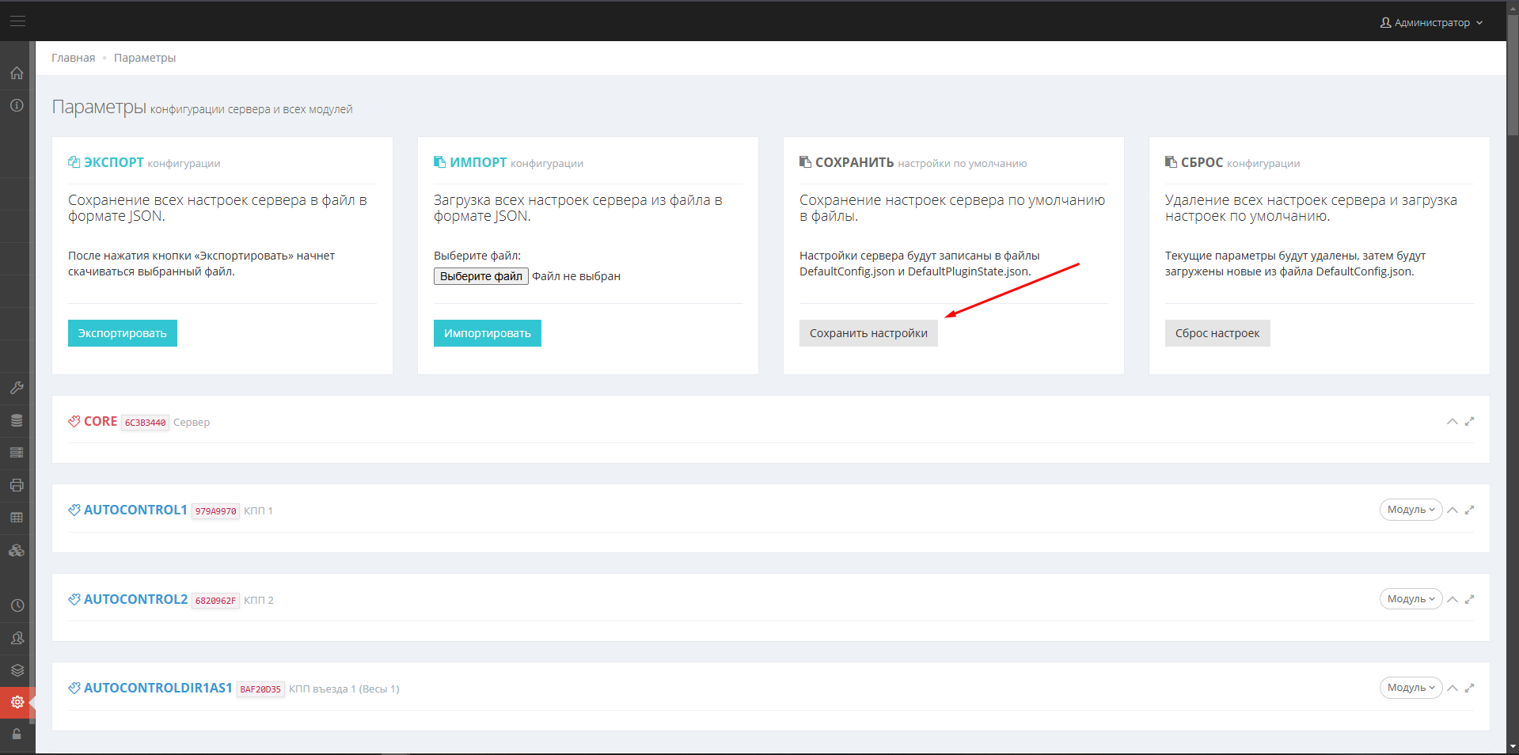Open the home icon in the sidebar
The width and height of the screenshot is (1519, 755).
coord(17,73)
